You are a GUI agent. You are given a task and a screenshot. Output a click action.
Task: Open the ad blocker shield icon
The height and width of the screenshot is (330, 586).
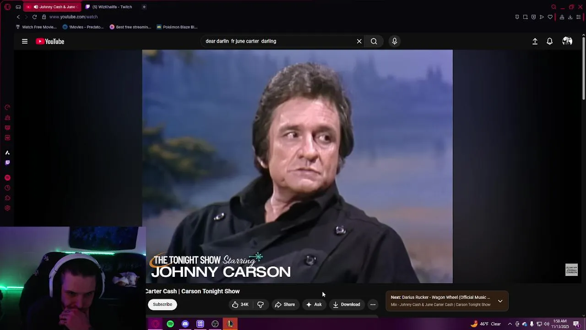pyautogui.click(x=533, y=17)
